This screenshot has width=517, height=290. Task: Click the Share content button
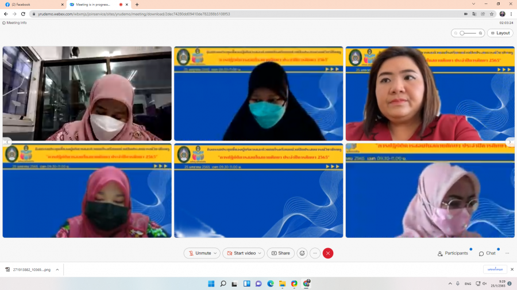pos(280,253)
